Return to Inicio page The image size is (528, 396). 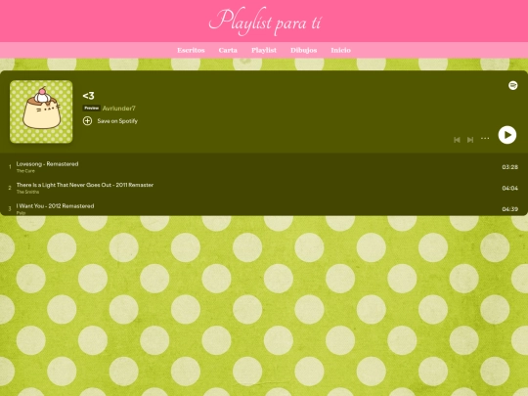[x=341, y=50]
